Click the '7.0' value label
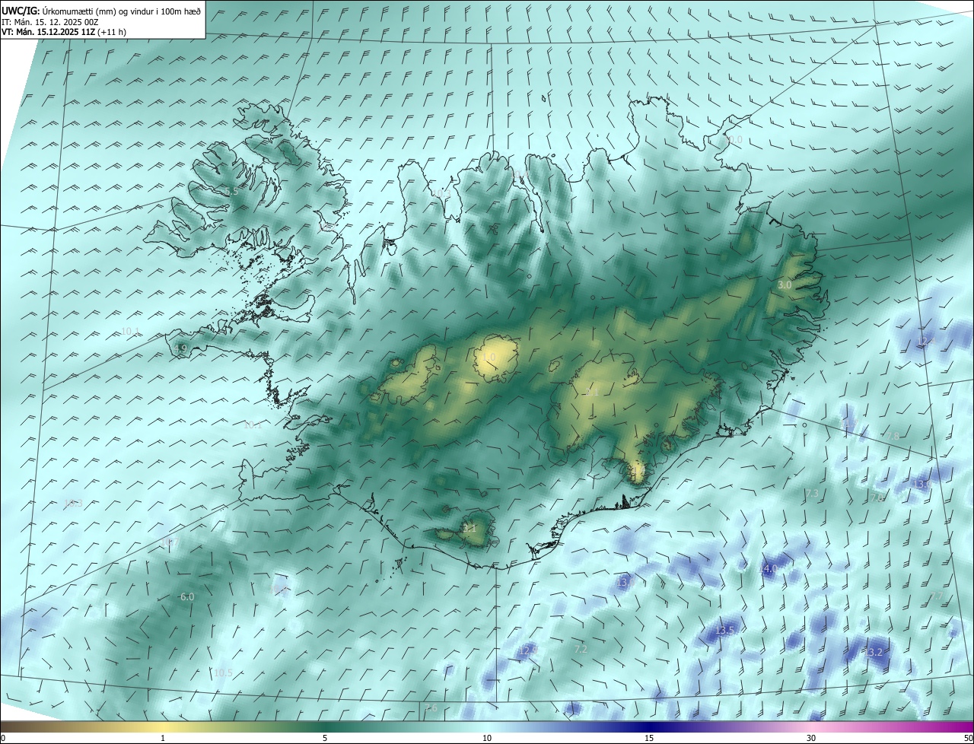Viewport: 974px width, 744px height. [877, 497]
